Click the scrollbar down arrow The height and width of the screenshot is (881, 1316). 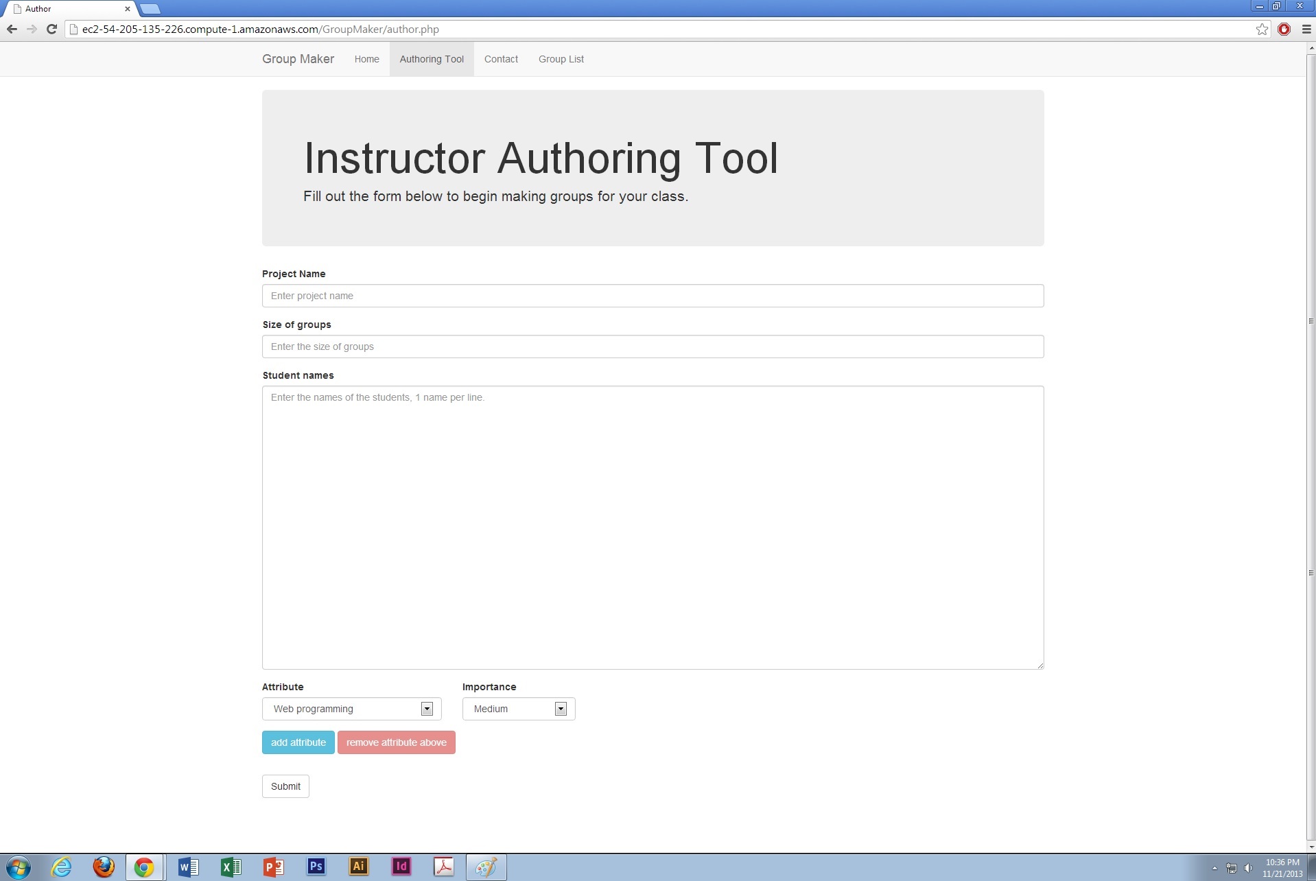(x=1311, y=847)
